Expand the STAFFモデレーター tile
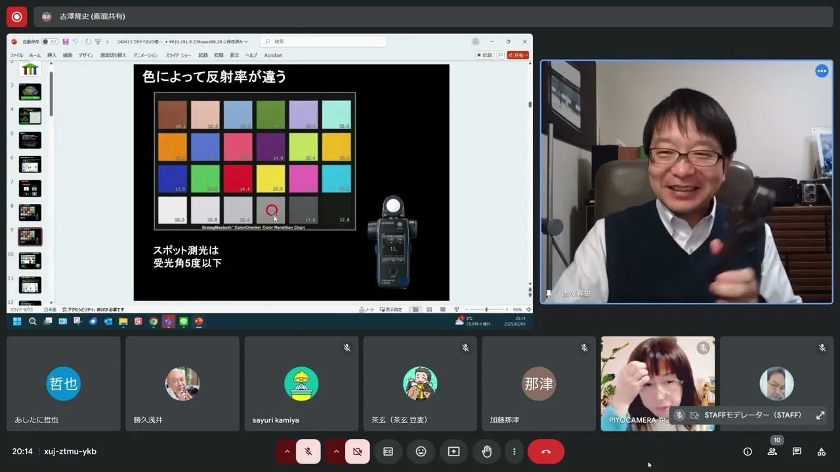840x472 pixels. pos(820,415)
